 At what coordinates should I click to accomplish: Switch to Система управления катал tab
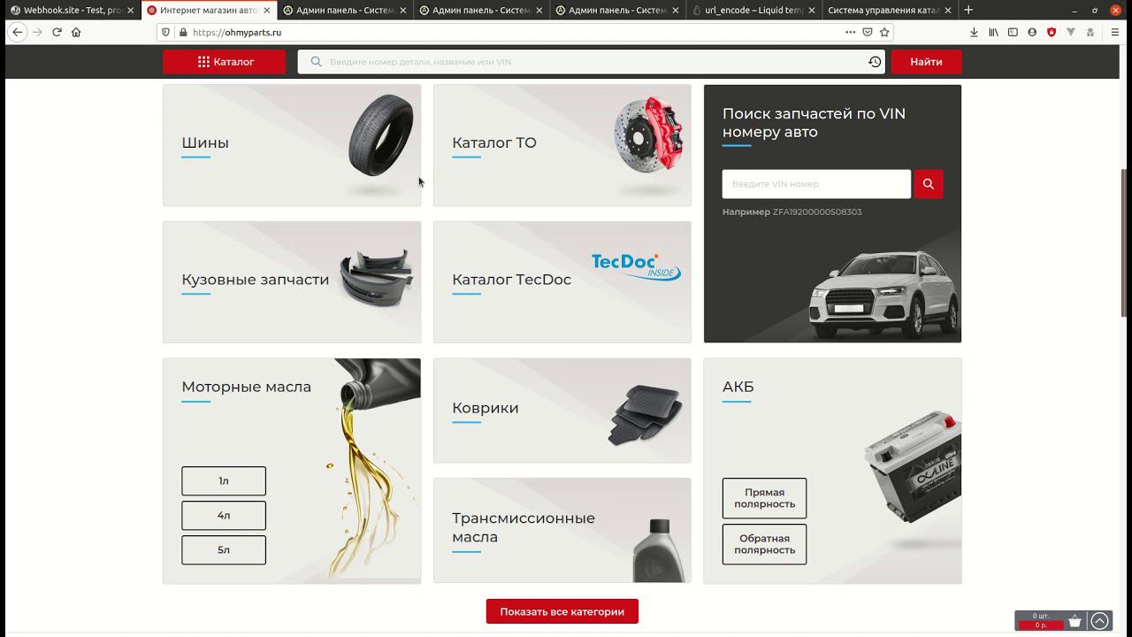point(890,11)
